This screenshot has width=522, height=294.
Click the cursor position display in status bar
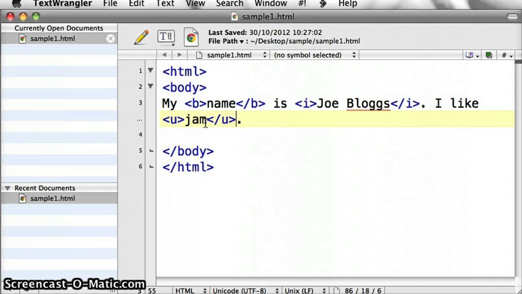pos(147,291)
